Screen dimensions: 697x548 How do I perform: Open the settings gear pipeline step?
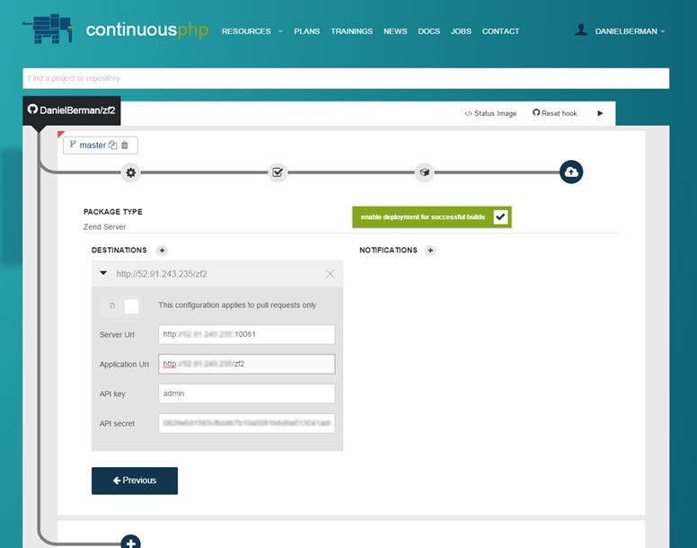[131, 172]
